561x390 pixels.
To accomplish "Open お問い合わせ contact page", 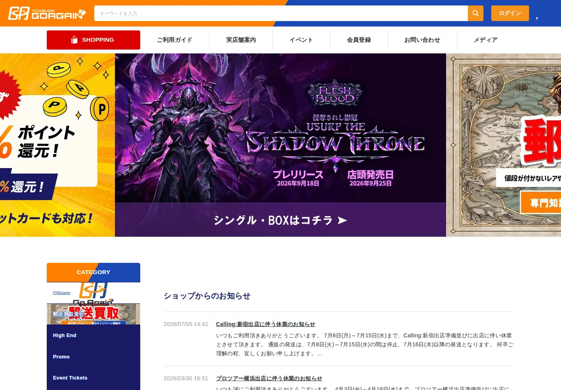I will [422, 40].
